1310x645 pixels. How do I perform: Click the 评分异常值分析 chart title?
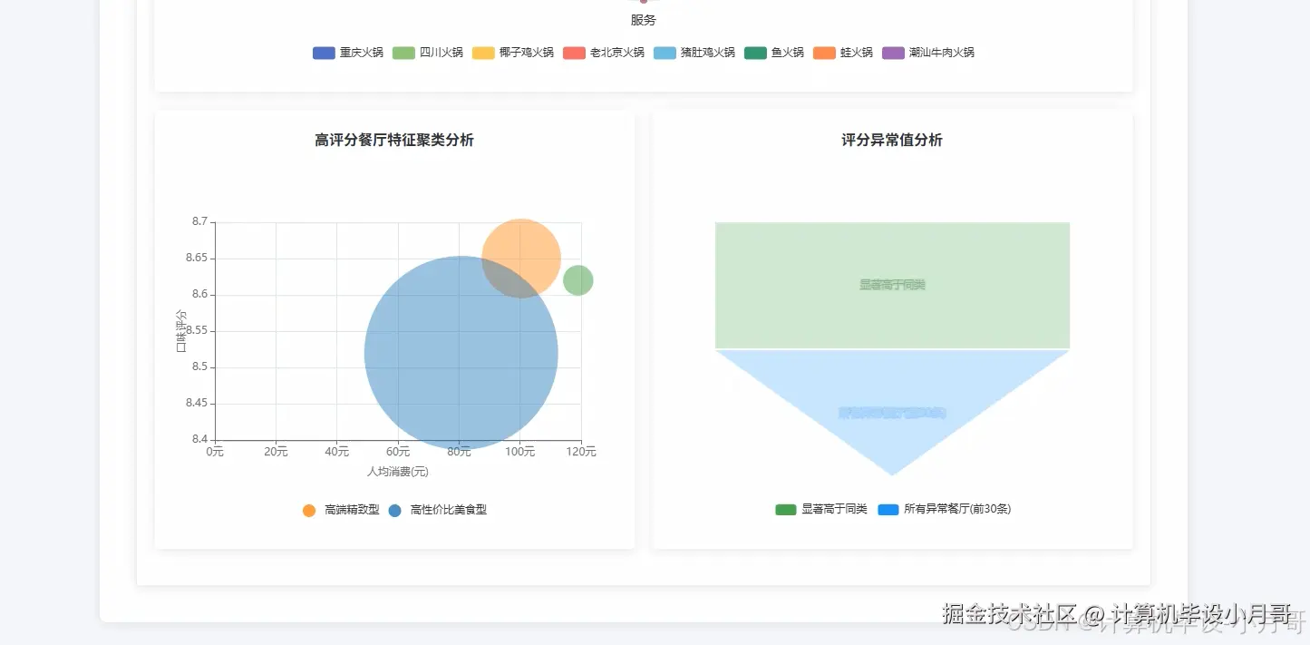pos(891,141)
